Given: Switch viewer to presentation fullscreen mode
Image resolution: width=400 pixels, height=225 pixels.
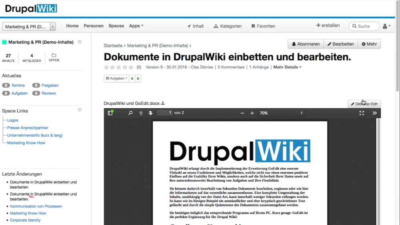Looking at the screenshot, I should pyautogui.click(x=362, y=113).
